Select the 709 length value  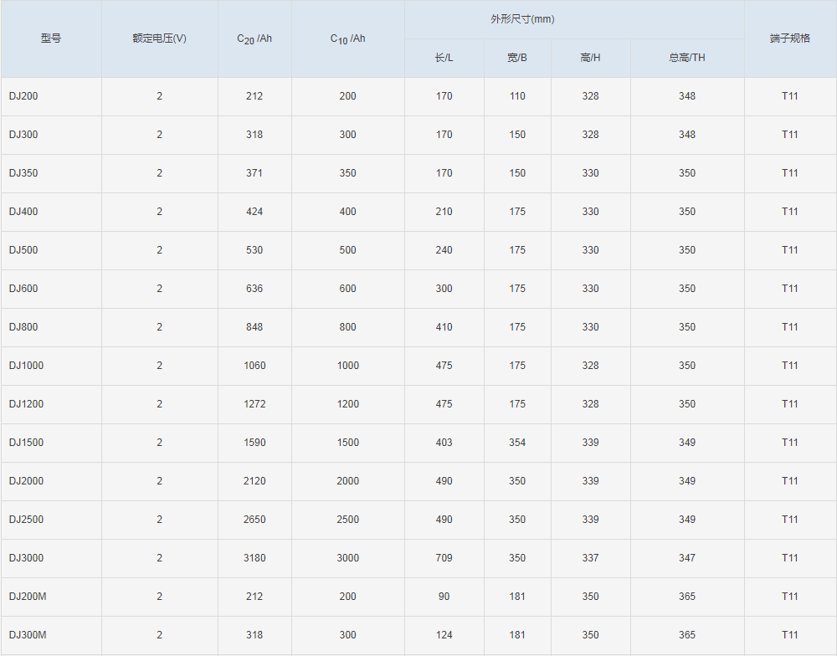[444, 558]
